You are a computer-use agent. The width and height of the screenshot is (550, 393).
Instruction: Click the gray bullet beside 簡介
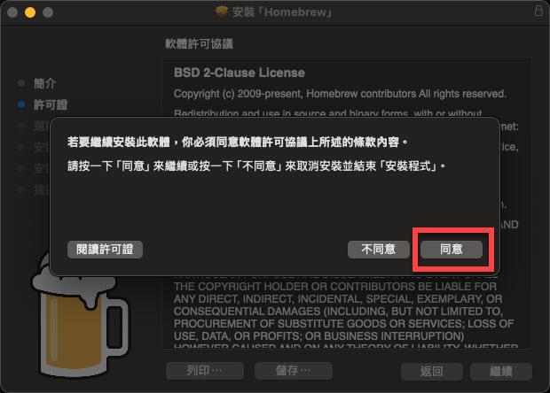pos(21,83)
